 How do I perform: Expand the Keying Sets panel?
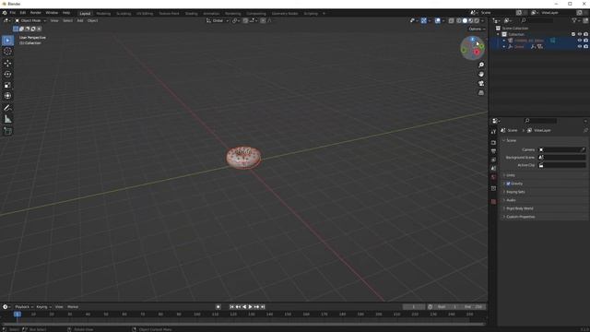point(515,192)
